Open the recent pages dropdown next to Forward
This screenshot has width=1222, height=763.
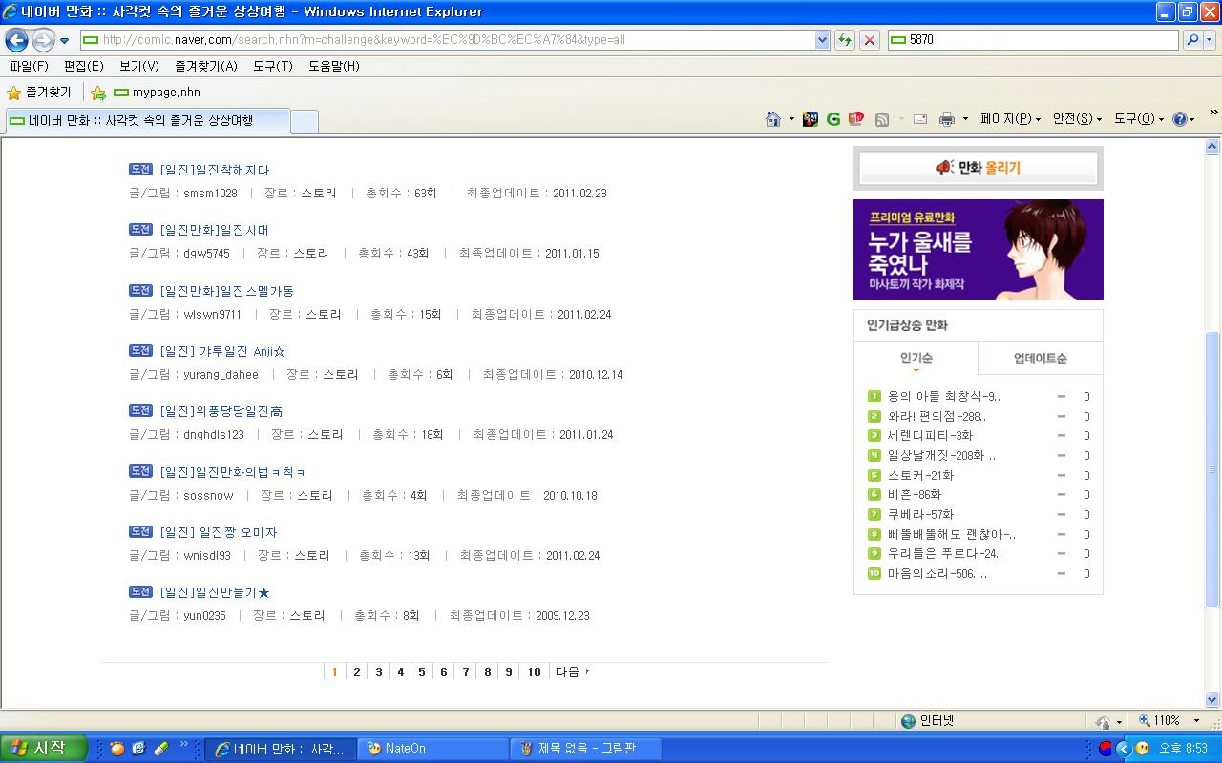[64, 41]
